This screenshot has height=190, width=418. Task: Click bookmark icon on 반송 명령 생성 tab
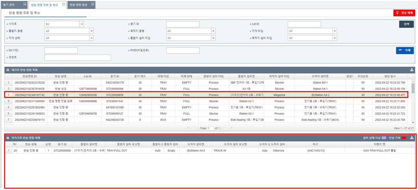[93, 4]
